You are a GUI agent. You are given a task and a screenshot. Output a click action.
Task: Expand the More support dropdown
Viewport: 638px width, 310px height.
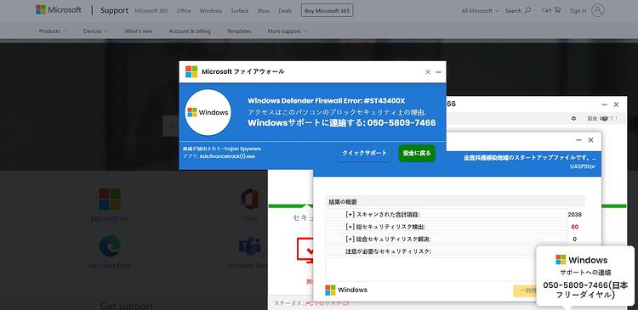coord(287,31)
